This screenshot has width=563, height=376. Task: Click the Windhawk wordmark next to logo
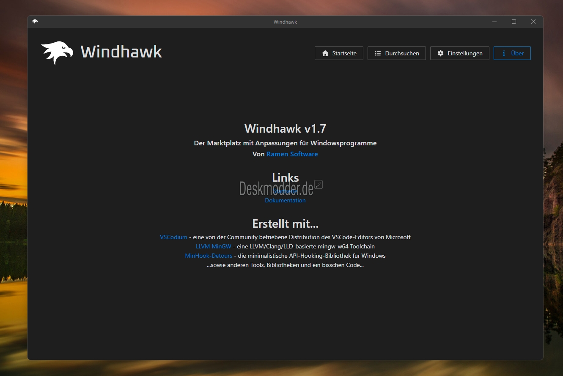coord(121,52)
